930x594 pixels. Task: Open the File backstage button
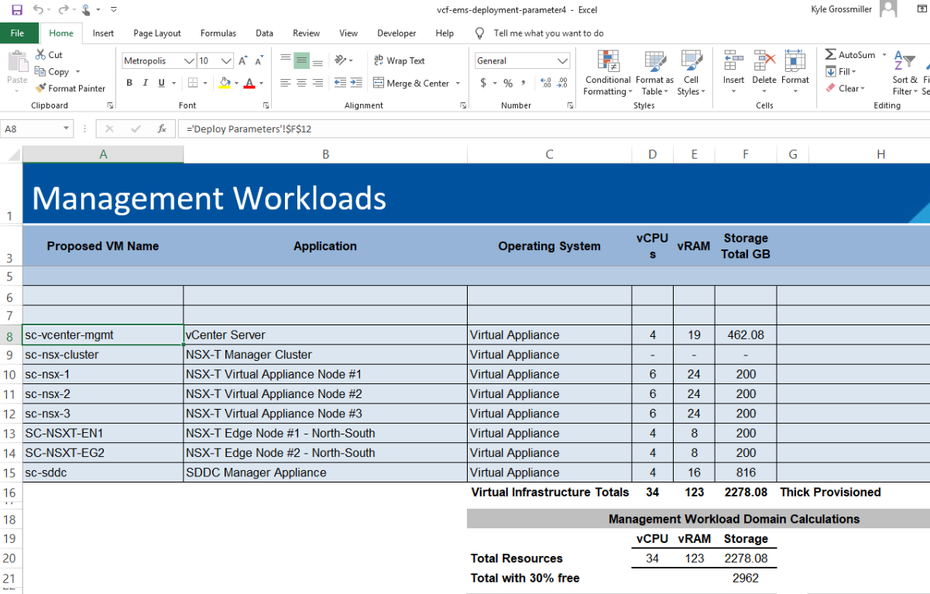[x=18, y=33]
